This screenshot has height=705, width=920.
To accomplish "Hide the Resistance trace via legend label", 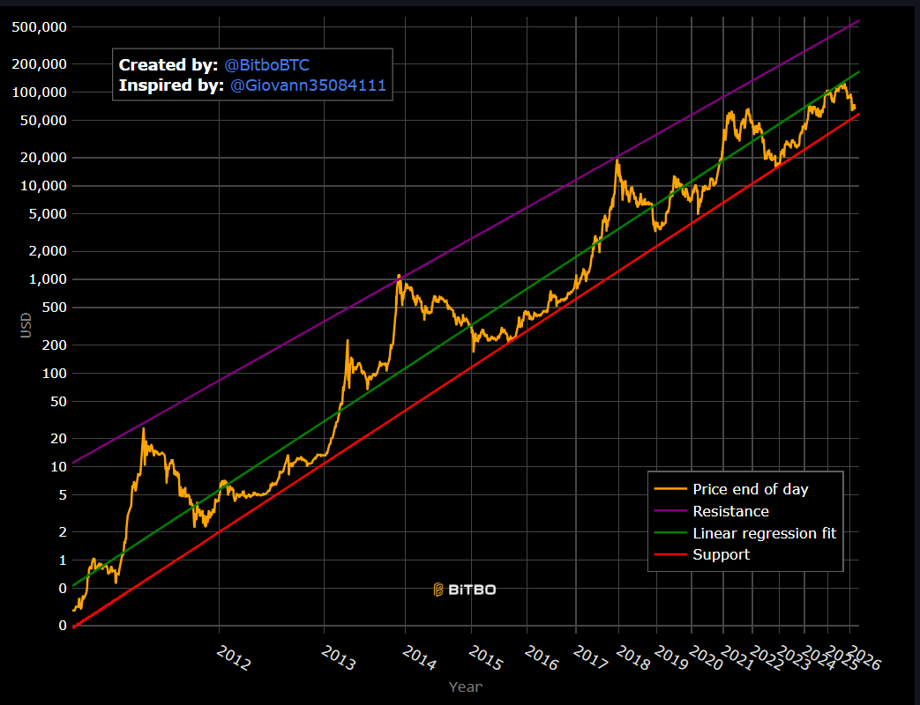I will pos(730,511).
